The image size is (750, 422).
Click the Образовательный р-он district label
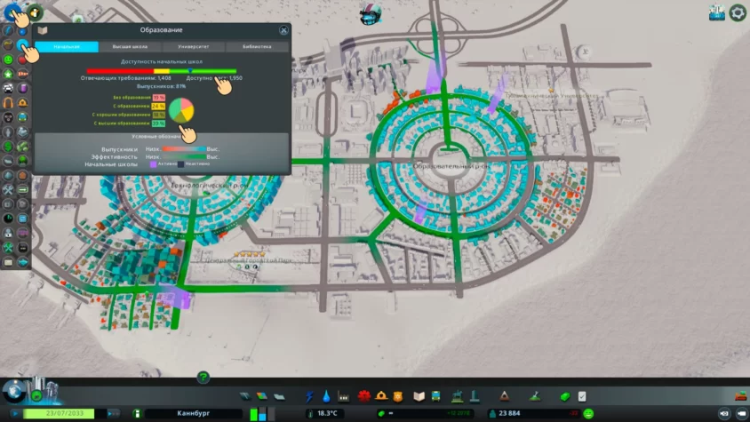[451, 166]
